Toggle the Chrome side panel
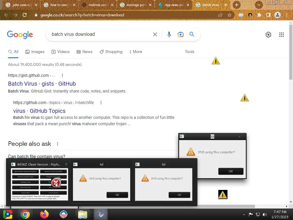 click(x=268, y=15)
